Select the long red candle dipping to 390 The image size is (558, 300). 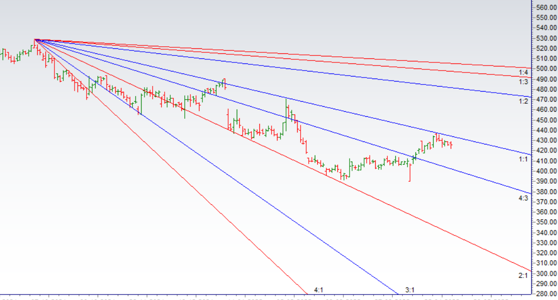[x=409, y=172]
